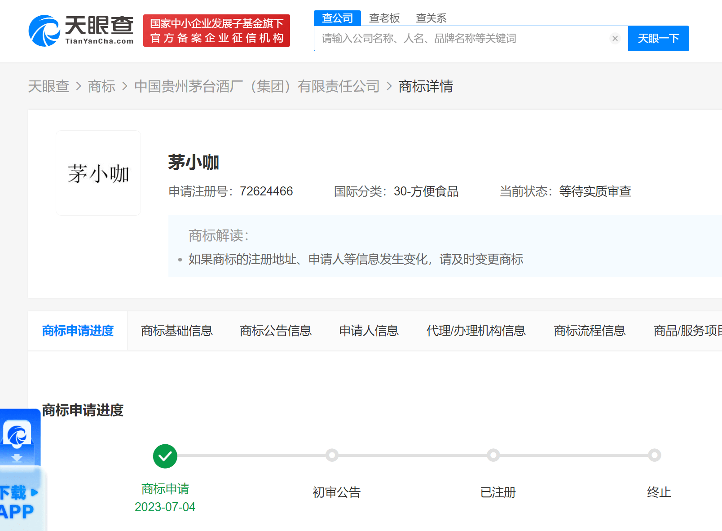Click the TianYanCha logo
This screenshot has height=531, width=722.
(81, 31)
